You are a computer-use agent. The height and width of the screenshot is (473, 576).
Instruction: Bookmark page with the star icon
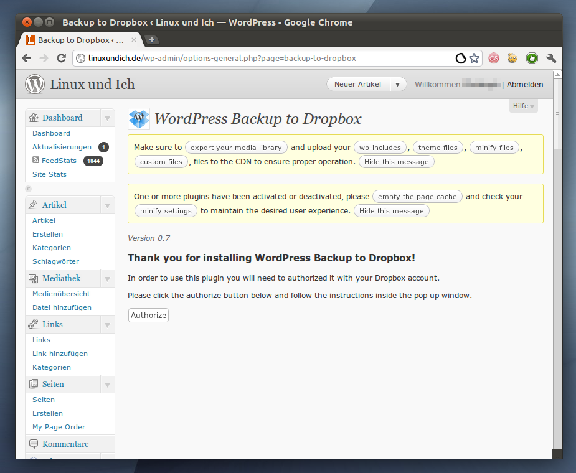pos(474,59)
